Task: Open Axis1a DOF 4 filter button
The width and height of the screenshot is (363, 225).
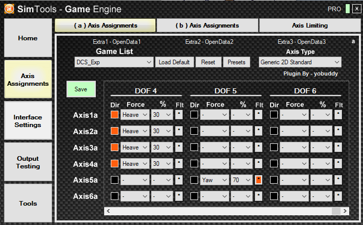Action: 179,115
